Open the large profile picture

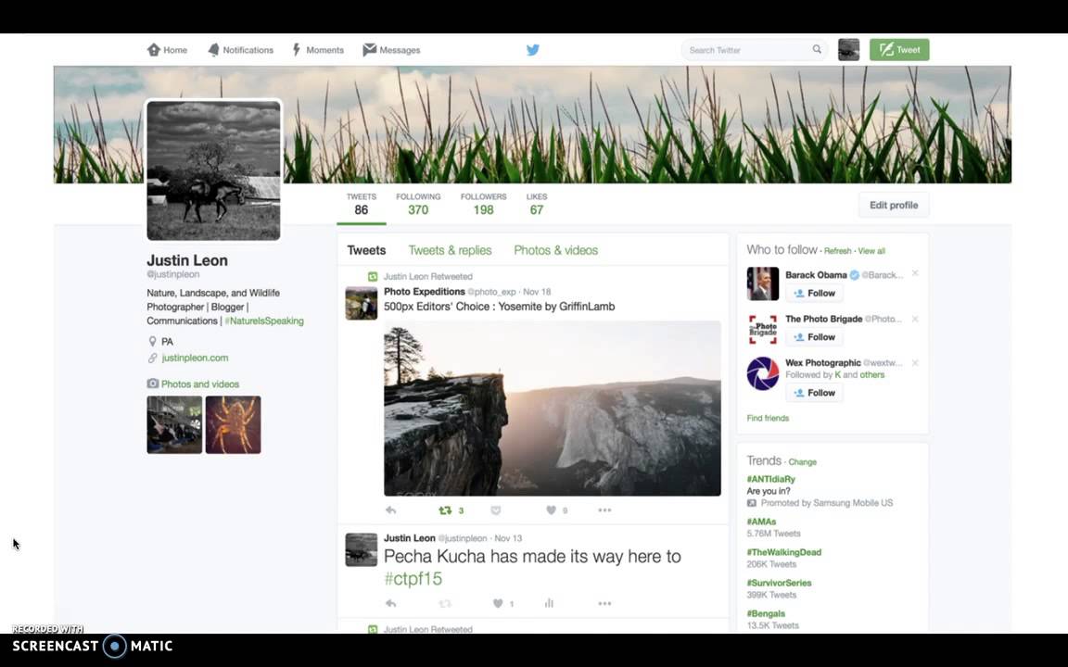pyautogui.click(x=213, y=170)
